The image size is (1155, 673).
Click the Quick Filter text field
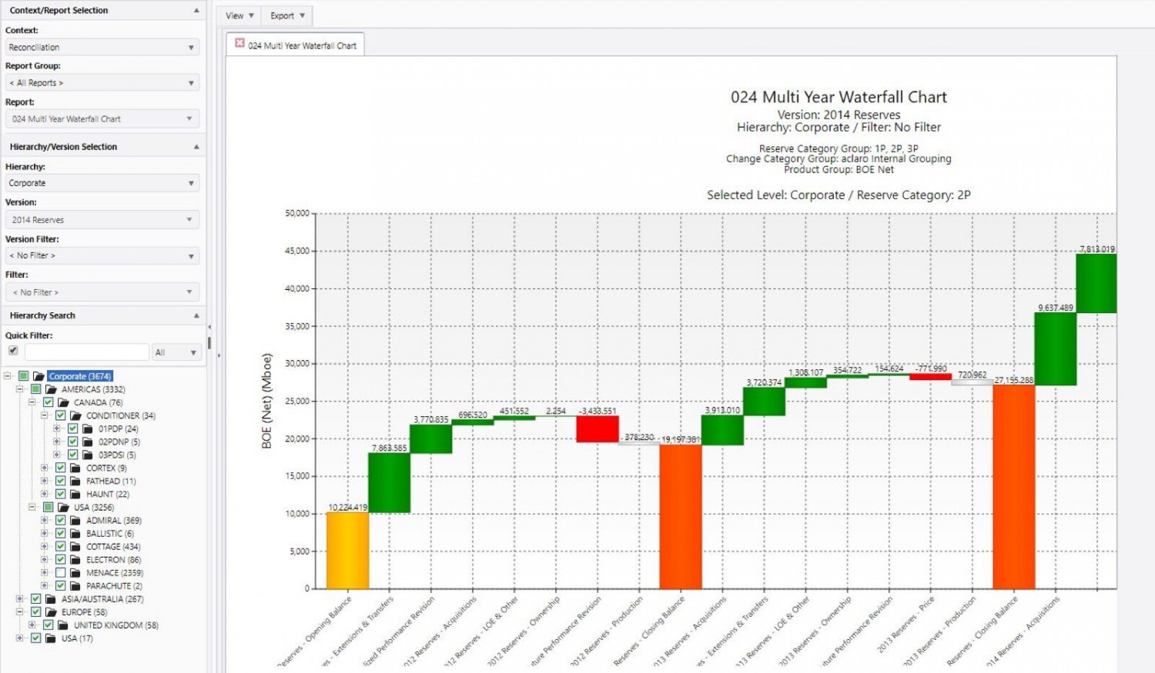coord(86,352)
